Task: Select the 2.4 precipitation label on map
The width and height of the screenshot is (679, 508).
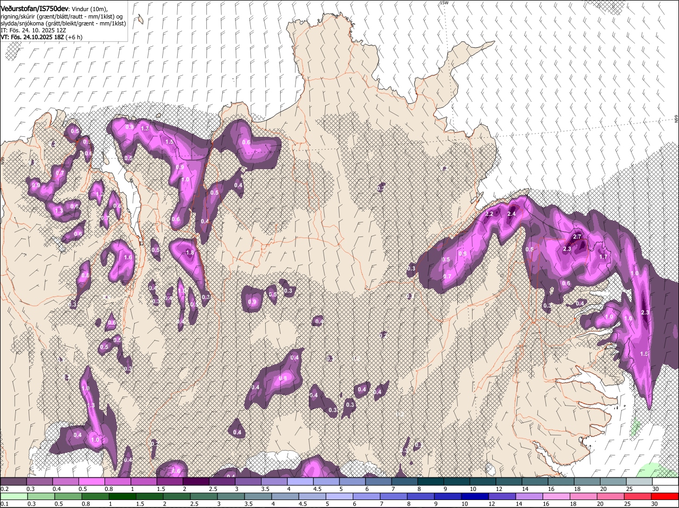Action: point(511,214)
